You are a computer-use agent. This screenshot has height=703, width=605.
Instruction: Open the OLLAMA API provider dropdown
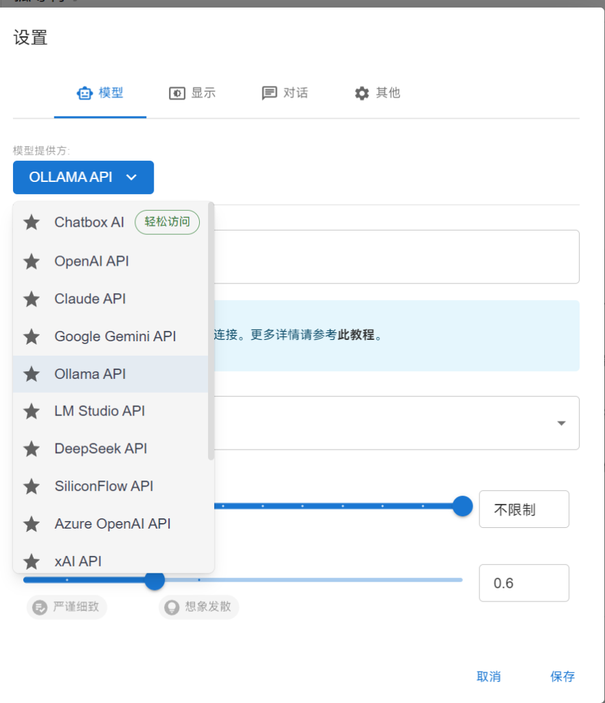(83, 177)
